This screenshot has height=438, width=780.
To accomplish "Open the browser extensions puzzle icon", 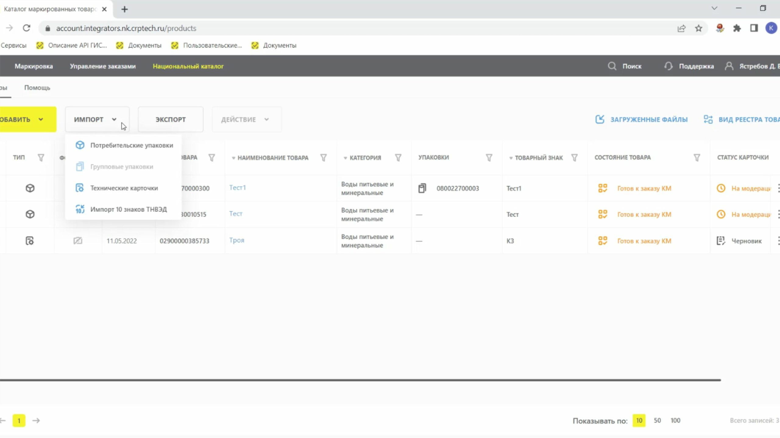I will coord(737,28).
